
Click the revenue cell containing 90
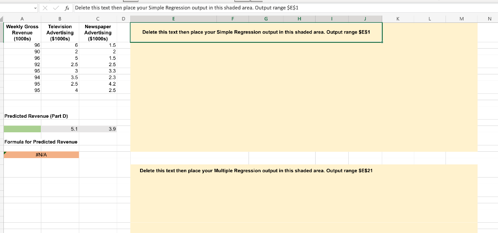[22, 52]
